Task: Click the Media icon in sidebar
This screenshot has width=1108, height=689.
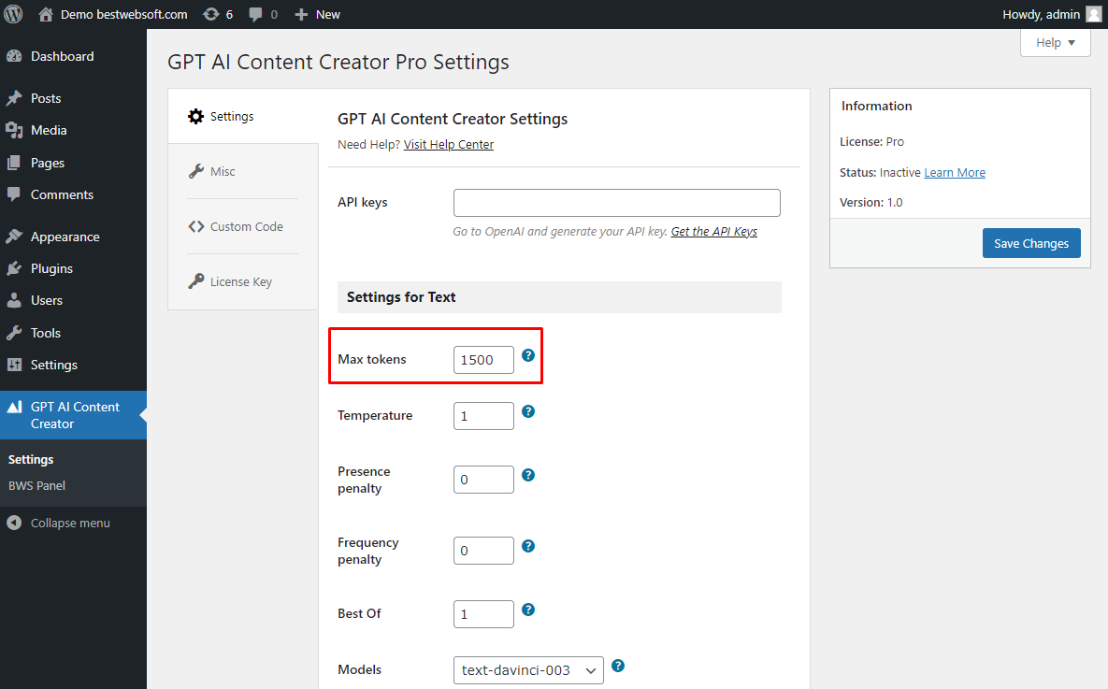Action: 14,130
